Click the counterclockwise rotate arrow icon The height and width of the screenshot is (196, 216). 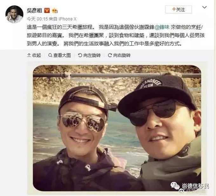pyautogui.click(x=80, y=55)
